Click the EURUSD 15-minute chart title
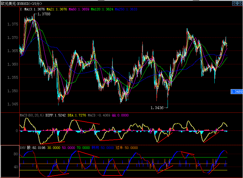The width and height of the screenshot is (243, 178). [x=21, y=3]
